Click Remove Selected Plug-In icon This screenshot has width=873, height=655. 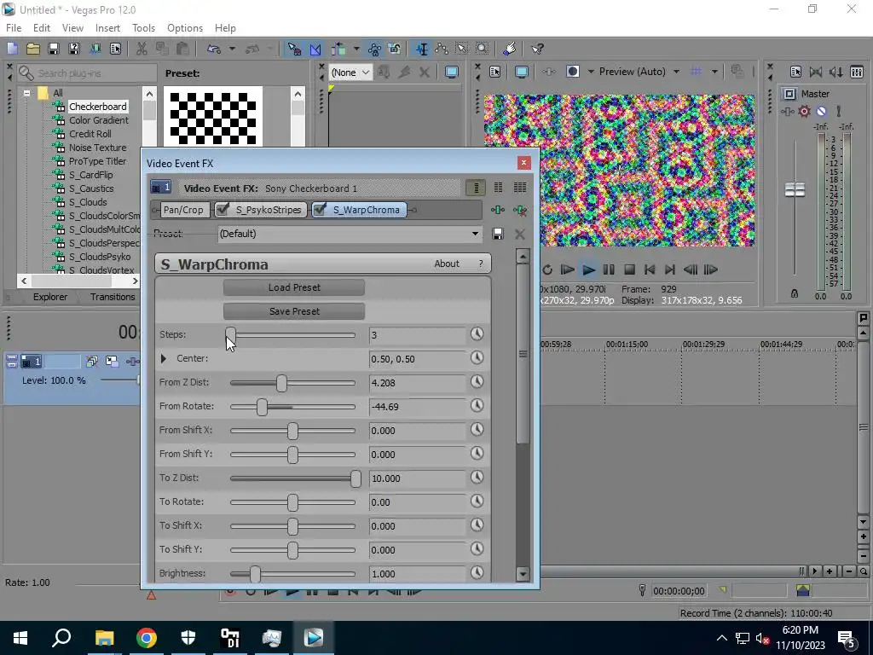(520, 210)
